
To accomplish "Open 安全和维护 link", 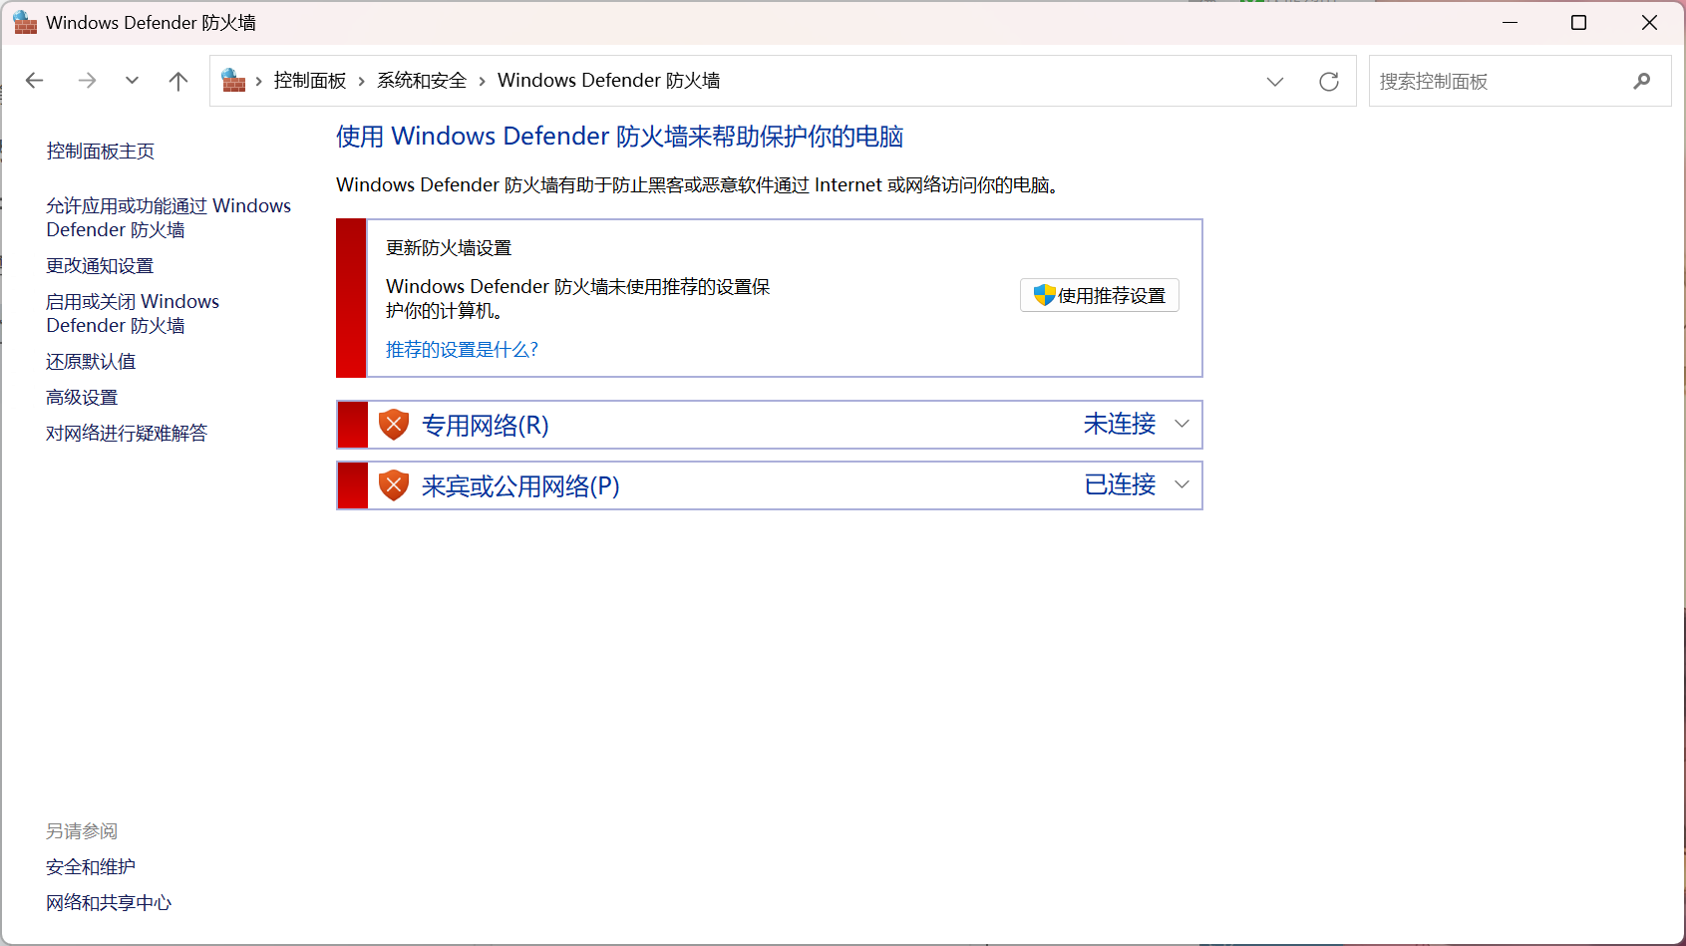I will (x=91, y=867).
